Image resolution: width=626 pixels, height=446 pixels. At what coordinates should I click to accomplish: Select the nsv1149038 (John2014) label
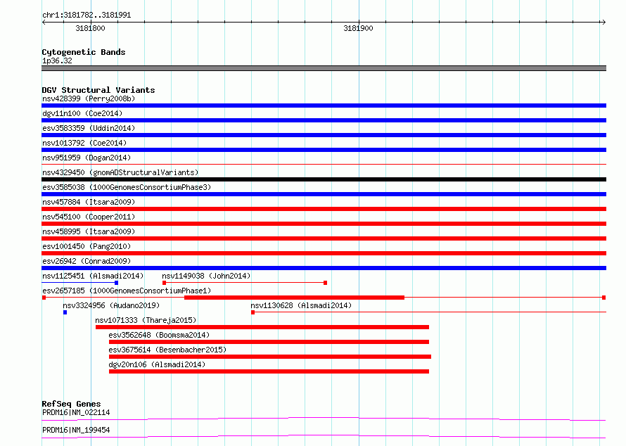(x=206, y=276)
